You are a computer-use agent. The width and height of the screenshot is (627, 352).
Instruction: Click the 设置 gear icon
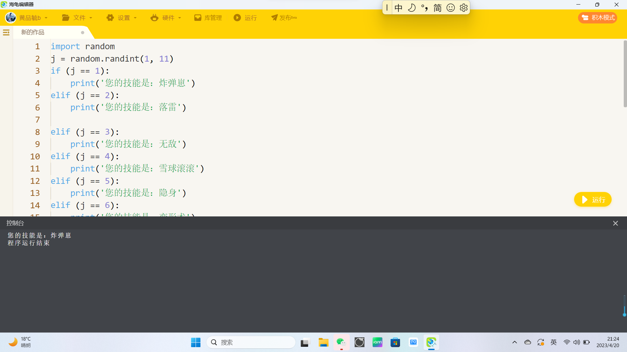pos(110,18)
